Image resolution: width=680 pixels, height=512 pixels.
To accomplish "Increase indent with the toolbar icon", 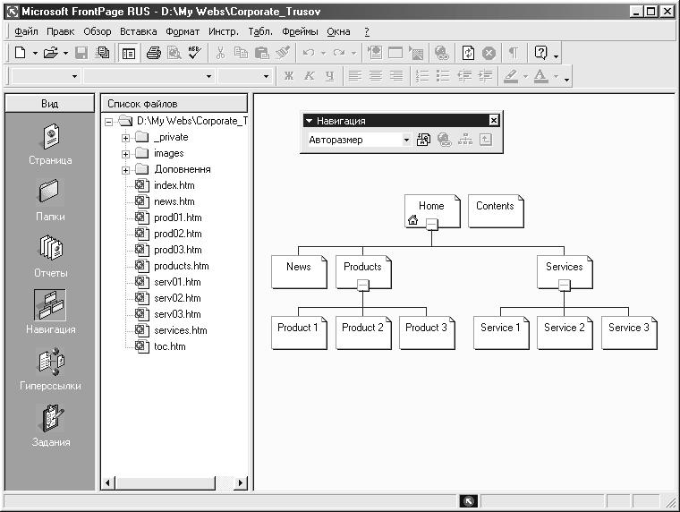I will pyautogui.click(x=485, y=76).
